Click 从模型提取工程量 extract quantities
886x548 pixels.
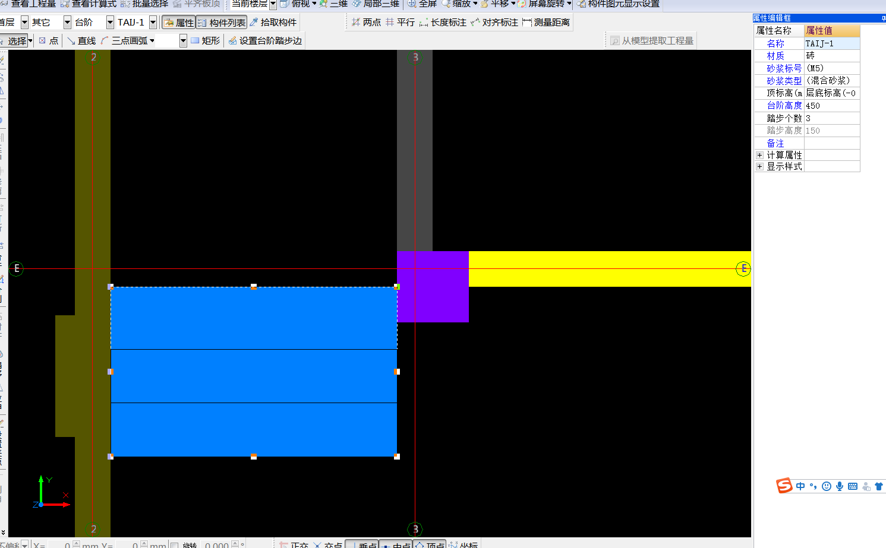(652, 41)
